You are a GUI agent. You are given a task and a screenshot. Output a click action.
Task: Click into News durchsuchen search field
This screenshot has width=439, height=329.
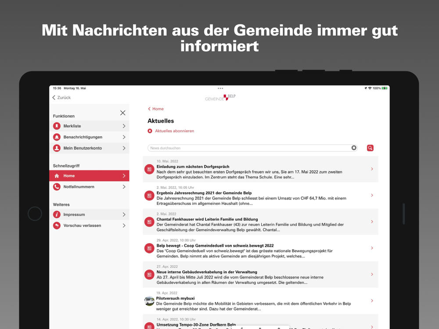click(249, 148)
